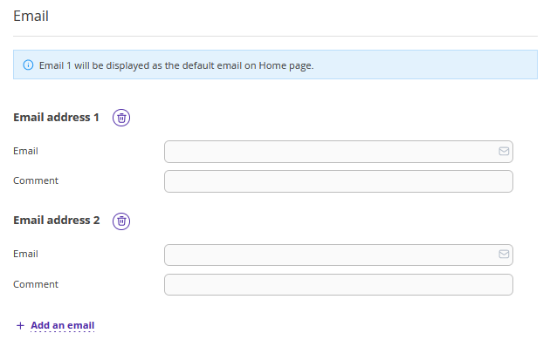Click the Comment label under Email address 2
The height and width of the screenshot is (340, 550).
coord(36,284)
